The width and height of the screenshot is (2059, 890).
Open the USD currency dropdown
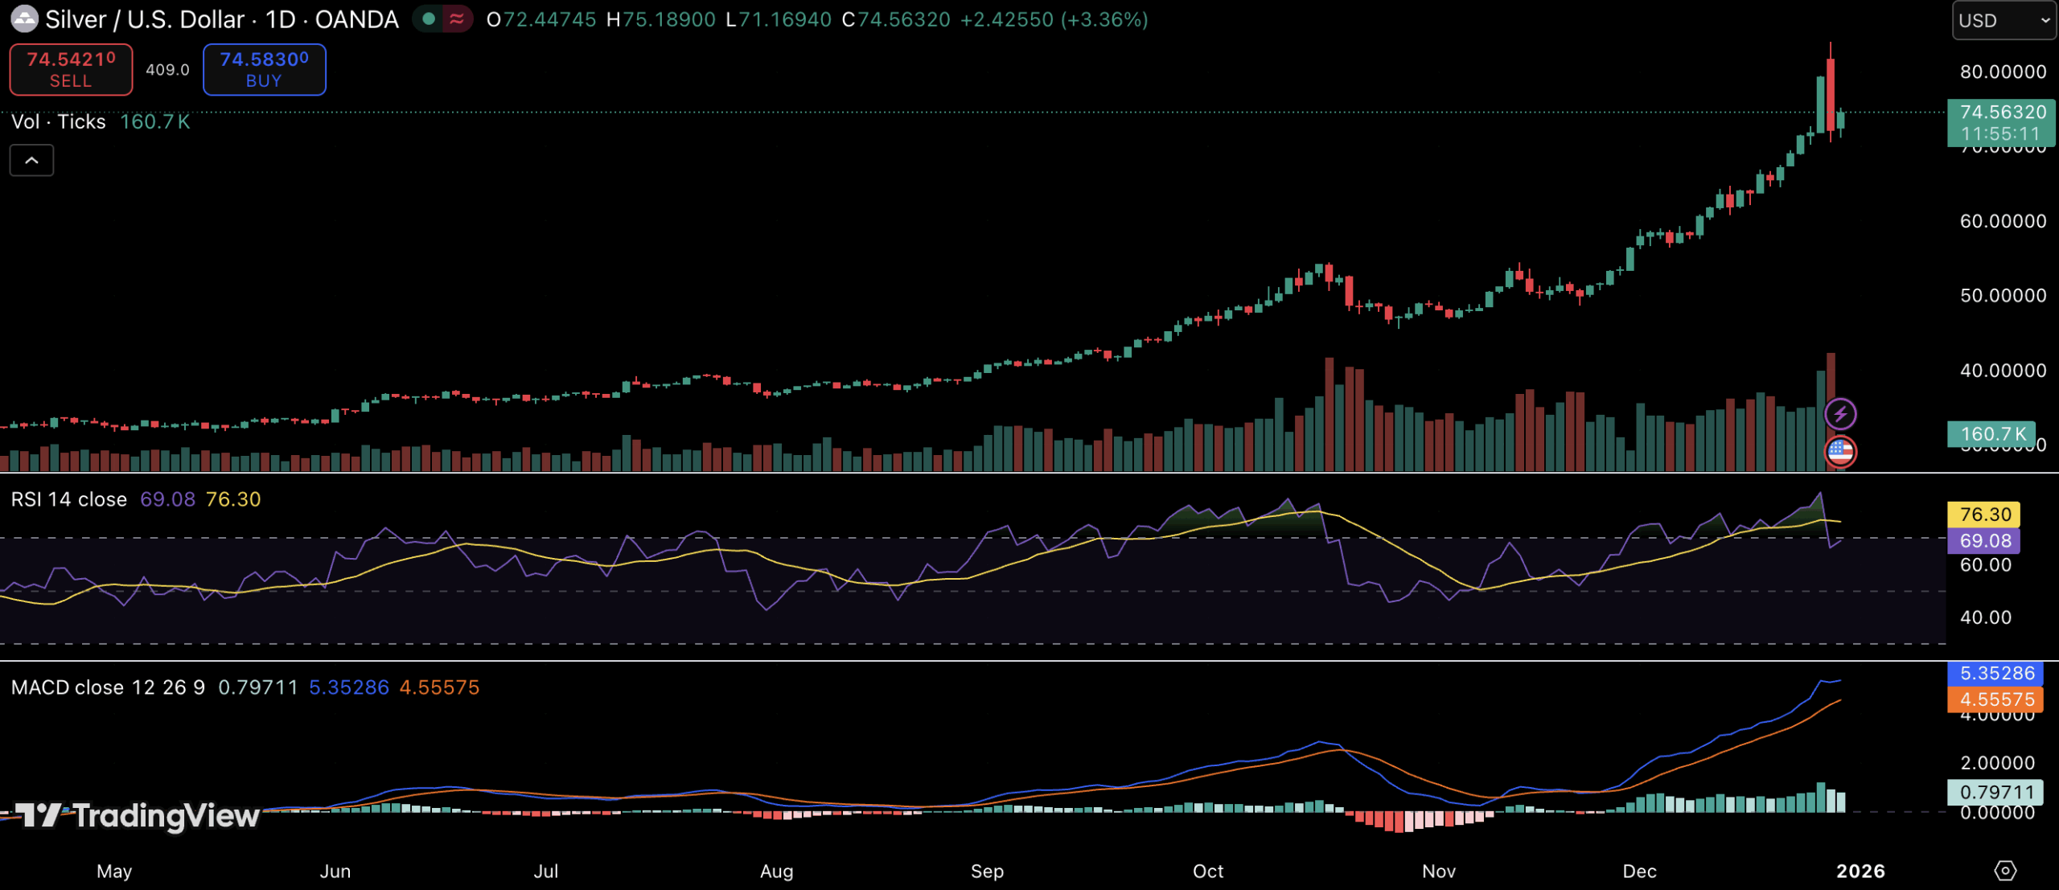2004,20
